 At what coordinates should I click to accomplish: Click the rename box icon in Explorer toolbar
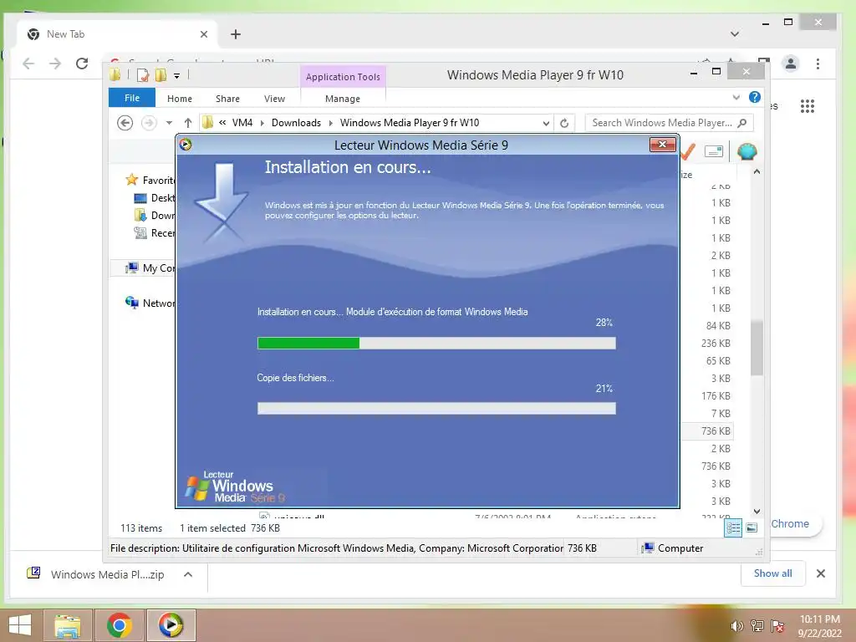[714, 151]
